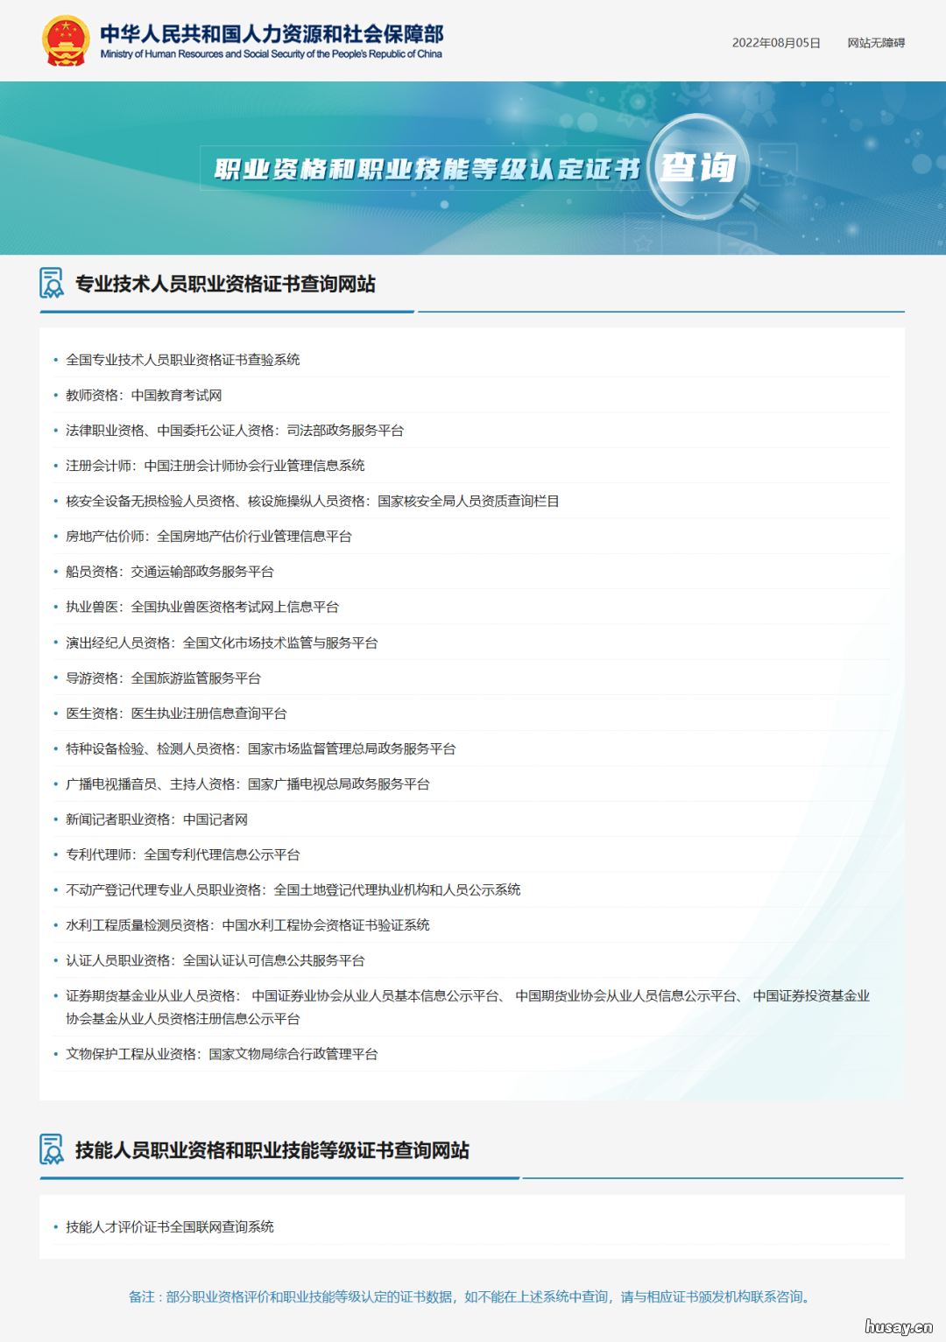Click the date 2022年08月05日 in header
This screenshot has width=946, height=1342.
(774, 43)
